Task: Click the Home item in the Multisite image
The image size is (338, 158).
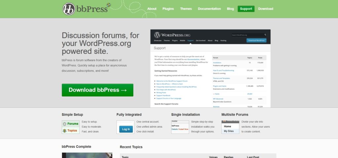Action: [228, 126]
